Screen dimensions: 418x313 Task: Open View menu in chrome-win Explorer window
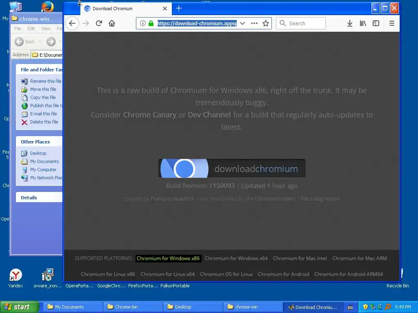coord(46,29)
